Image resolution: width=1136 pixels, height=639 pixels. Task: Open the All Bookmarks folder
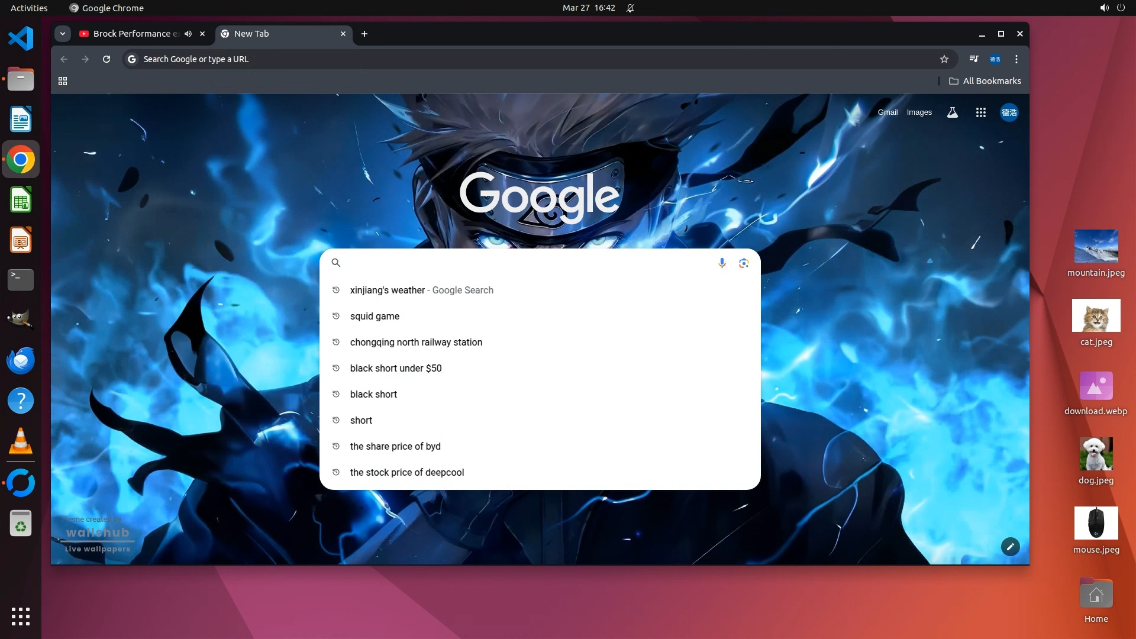(x=985, y=81)
